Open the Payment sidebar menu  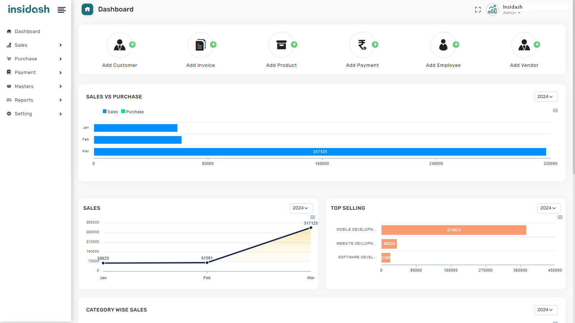25,72
